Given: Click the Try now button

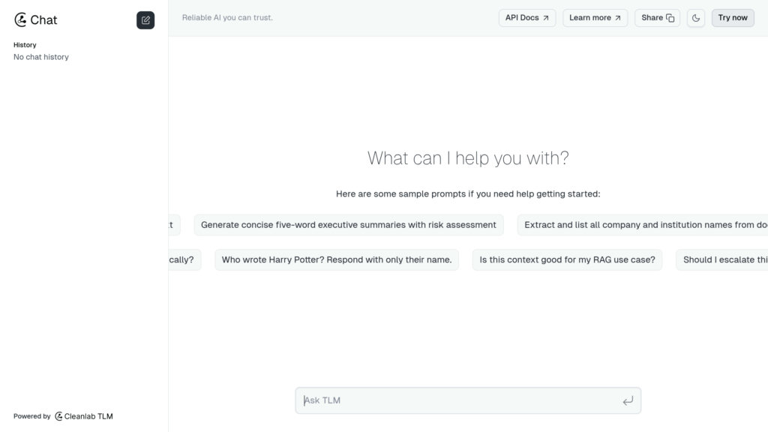Looking at the screenshot, I should [x=733, y=18].
